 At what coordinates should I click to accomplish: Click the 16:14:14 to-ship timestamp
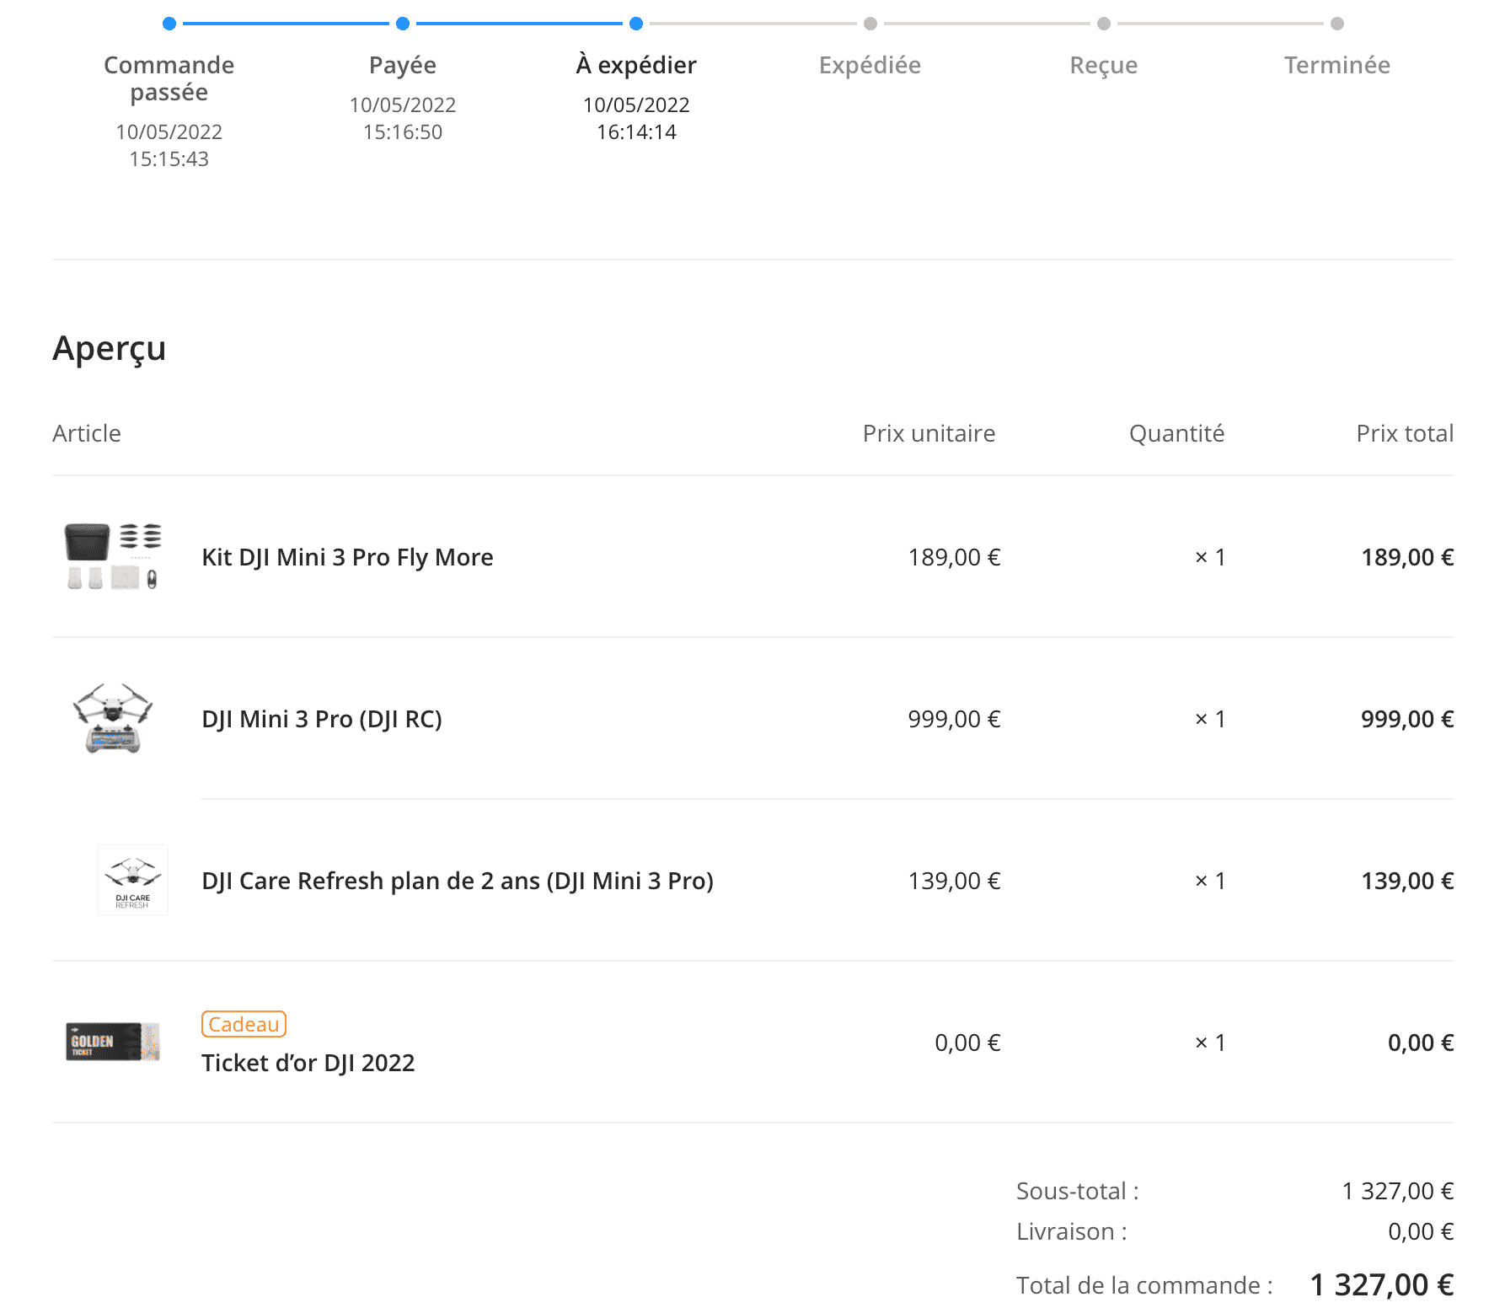(x=636, y=132)
